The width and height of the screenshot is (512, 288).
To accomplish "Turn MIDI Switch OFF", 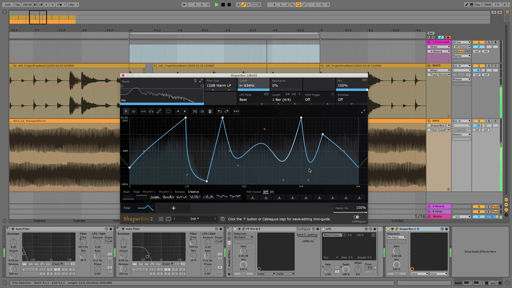I will (x=266, y=192).
